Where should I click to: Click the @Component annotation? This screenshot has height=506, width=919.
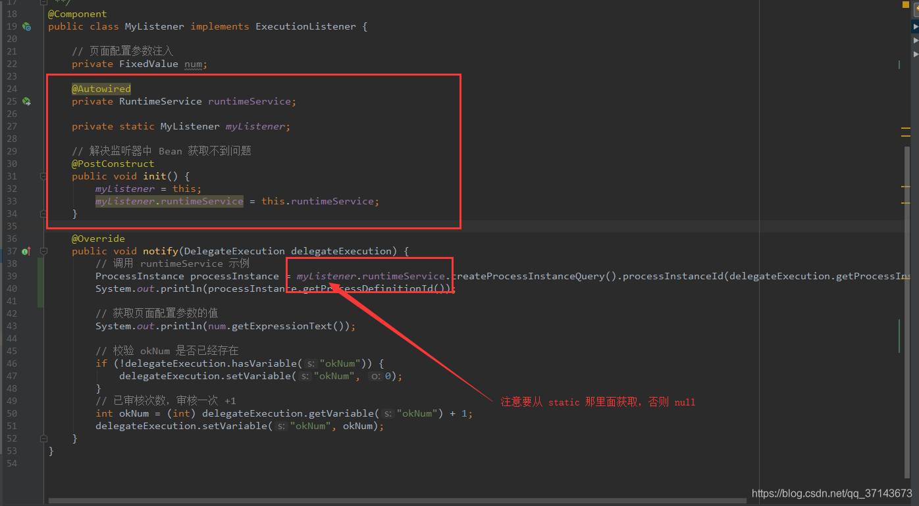click(78, 14)
